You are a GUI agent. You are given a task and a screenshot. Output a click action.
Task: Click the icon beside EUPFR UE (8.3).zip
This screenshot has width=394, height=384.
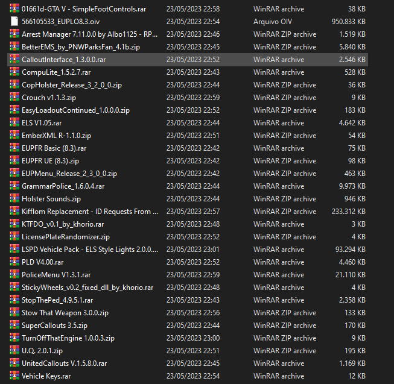[x=14, y=160]
